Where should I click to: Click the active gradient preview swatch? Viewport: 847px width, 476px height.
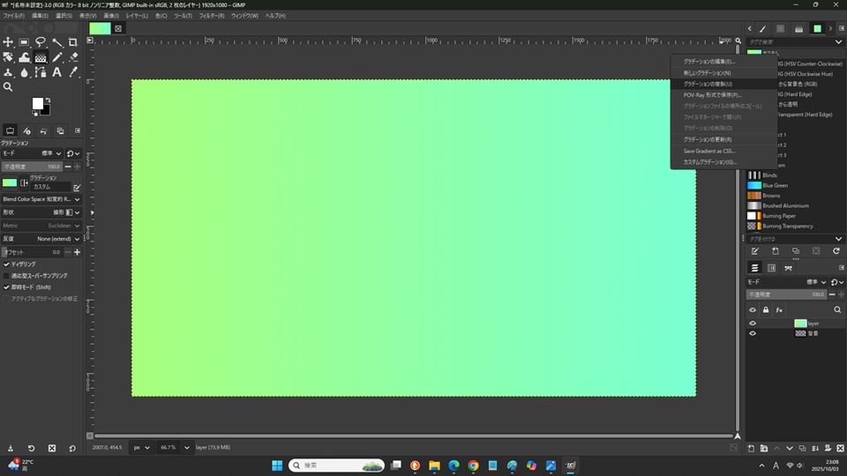10,183
